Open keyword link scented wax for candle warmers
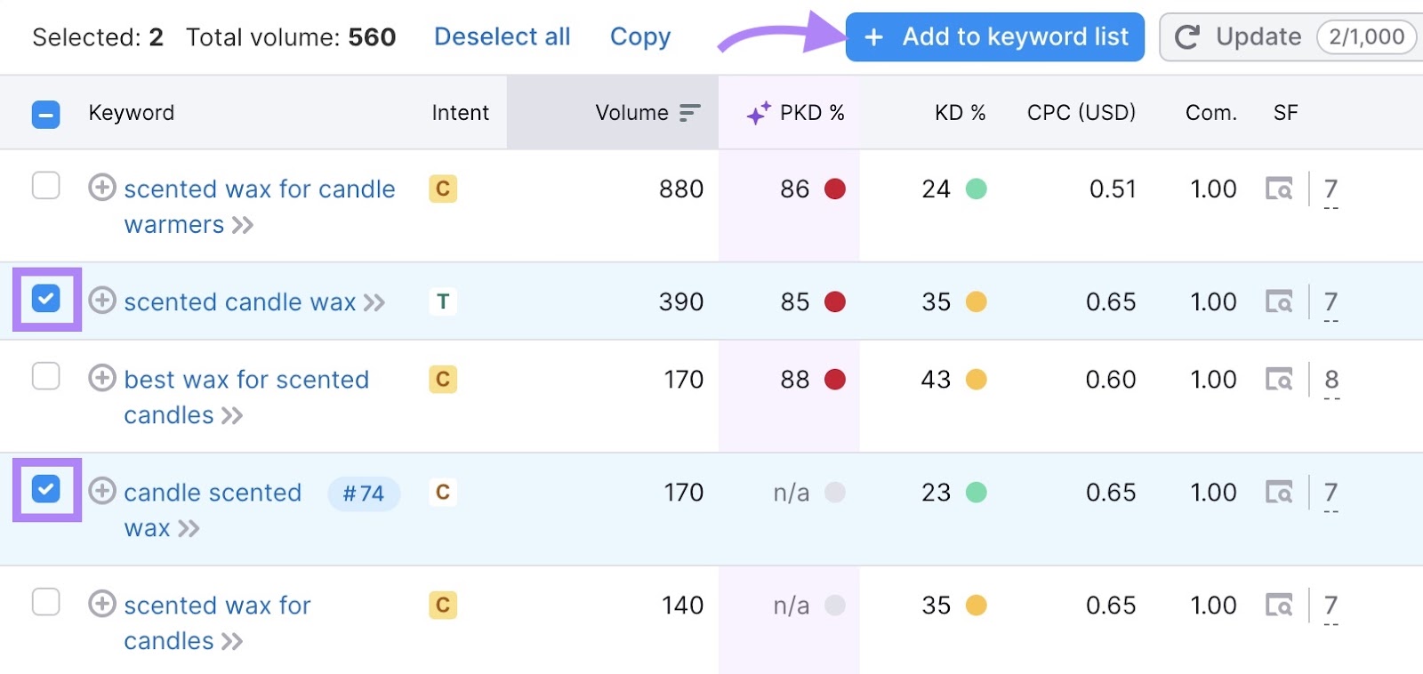 [x=259, y=206]
